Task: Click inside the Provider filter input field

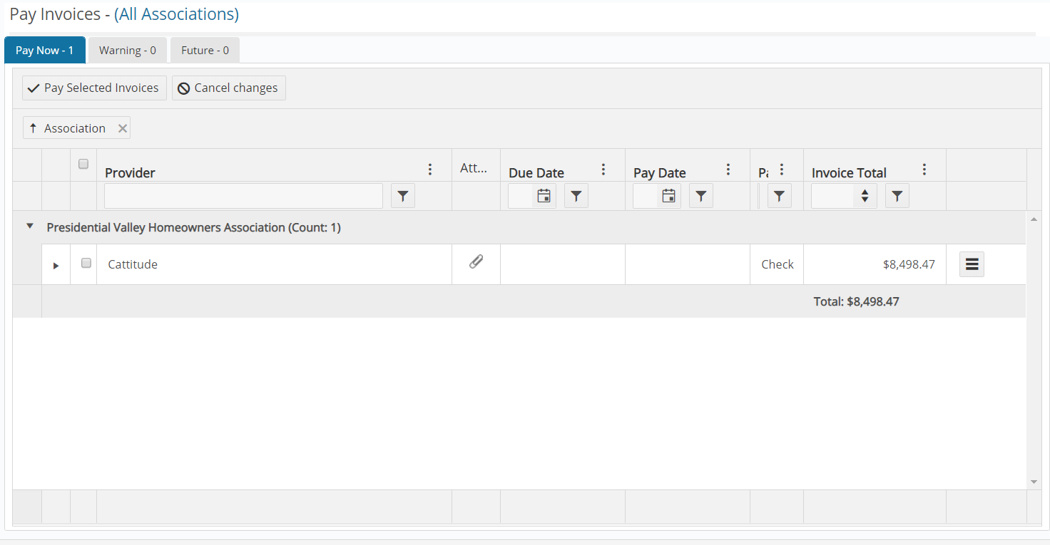Action: (243, 195)
